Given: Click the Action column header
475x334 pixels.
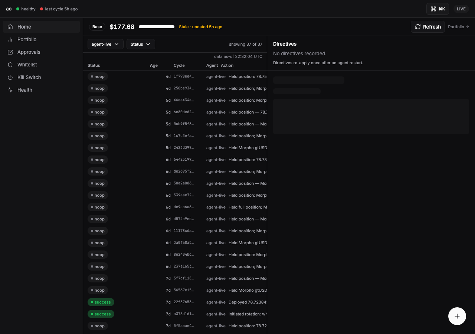Looking at the screenshot, I should pos(227,65).
